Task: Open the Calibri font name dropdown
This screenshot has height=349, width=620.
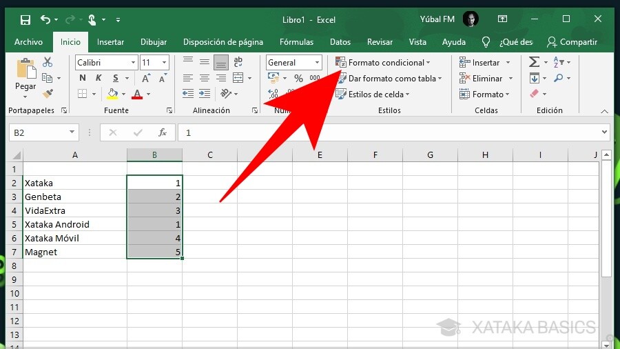Action: (133, 63)
